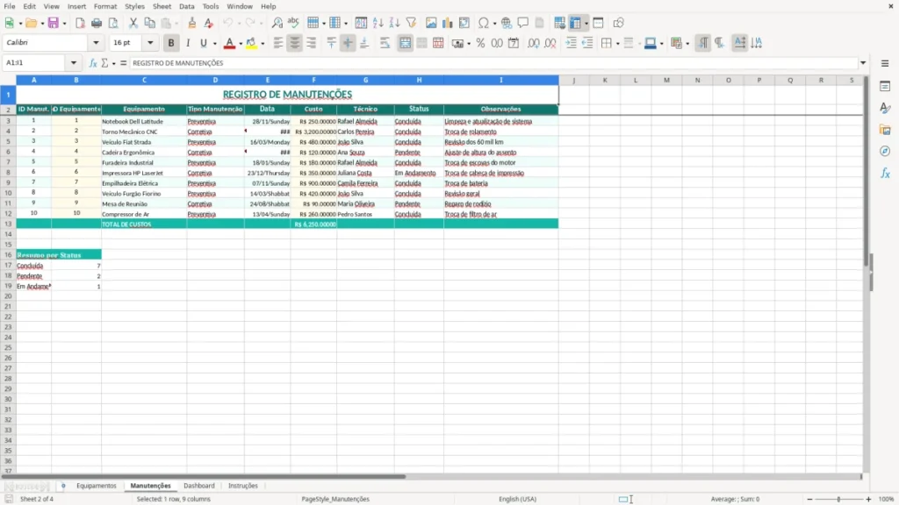Toggle bold formatting
Image resolution: width=899 pixels, height=505 pixels.
coord(171,43)
